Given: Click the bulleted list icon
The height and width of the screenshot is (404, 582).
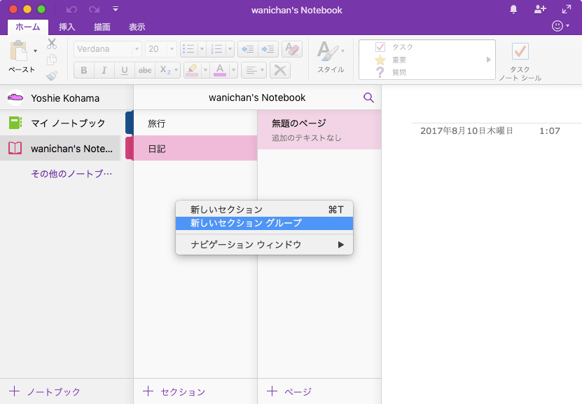Looking at the screenshot, I should click(188, 49).
